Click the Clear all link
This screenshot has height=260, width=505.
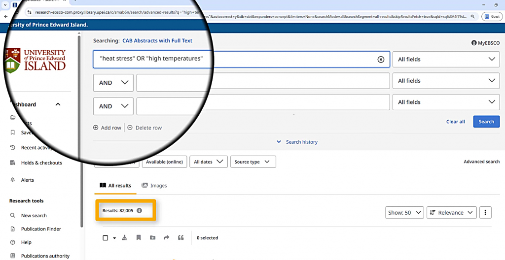coord(455,122)
